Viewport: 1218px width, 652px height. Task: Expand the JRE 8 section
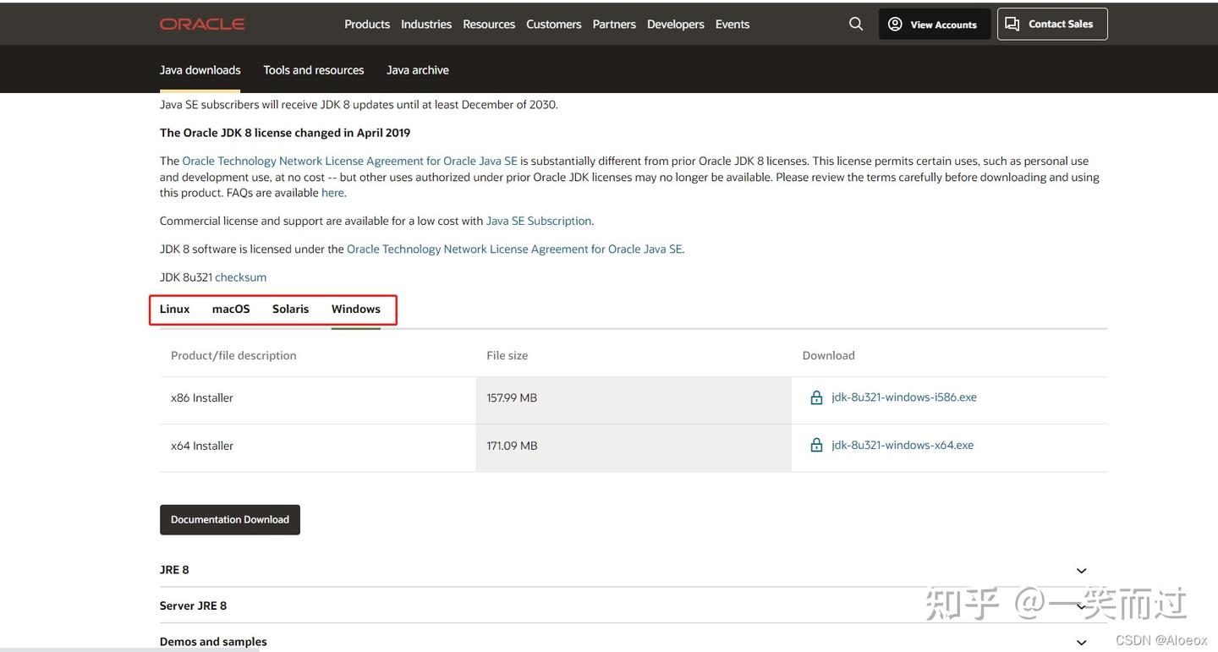pyautogui.click(x=1079, y=570)
